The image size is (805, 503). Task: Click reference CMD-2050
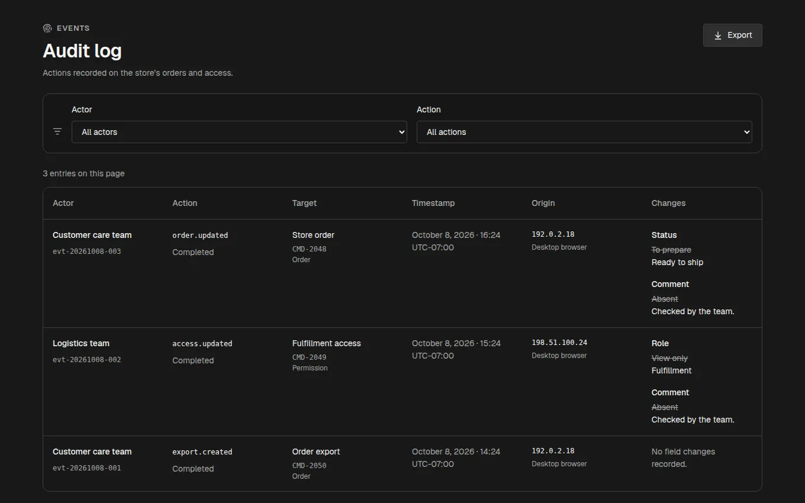point(309,466)
